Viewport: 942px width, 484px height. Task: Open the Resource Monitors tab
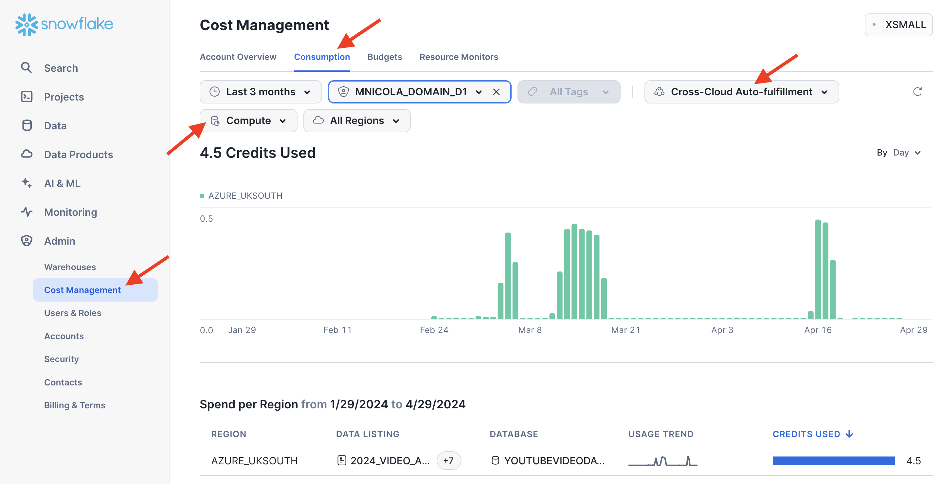459,57
